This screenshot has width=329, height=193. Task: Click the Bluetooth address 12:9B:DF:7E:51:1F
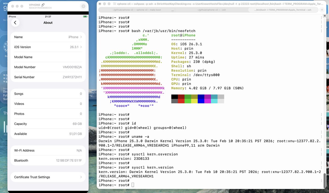click(x=69, y=161)
